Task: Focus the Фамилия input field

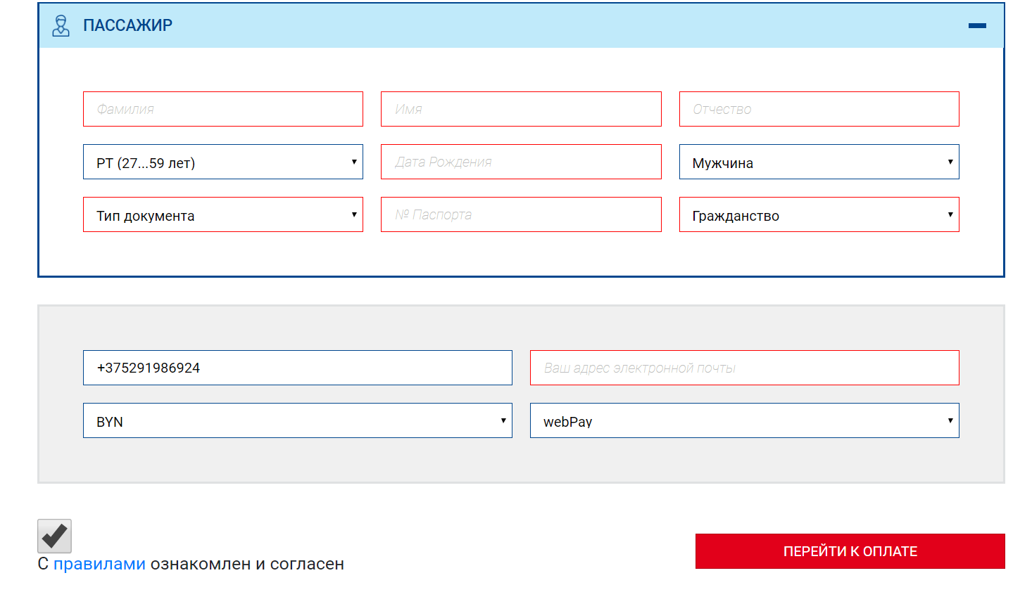Action: pyautogui.click(x=223, y=109)
